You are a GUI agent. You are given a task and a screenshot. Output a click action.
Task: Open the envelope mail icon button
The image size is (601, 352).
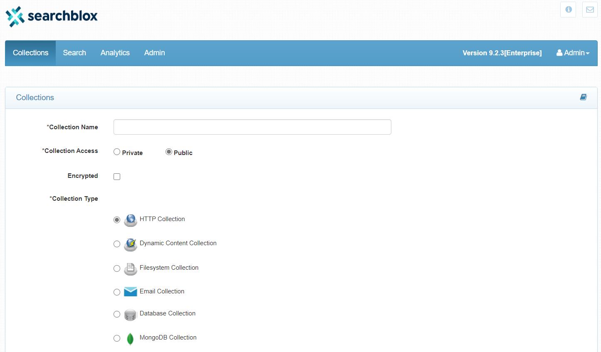click(x=590, y=10)
